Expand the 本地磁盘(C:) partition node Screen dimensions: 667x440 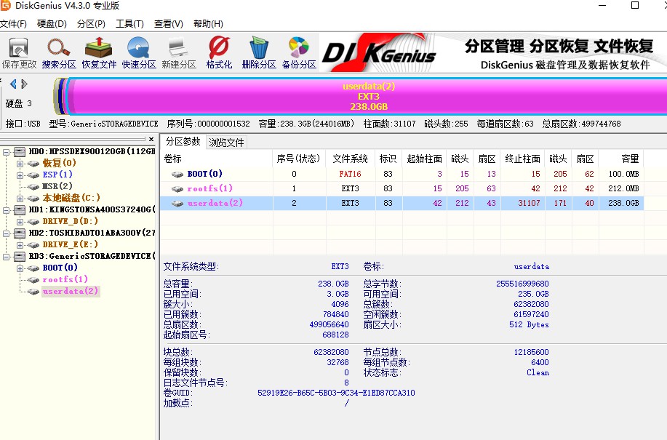20,199
